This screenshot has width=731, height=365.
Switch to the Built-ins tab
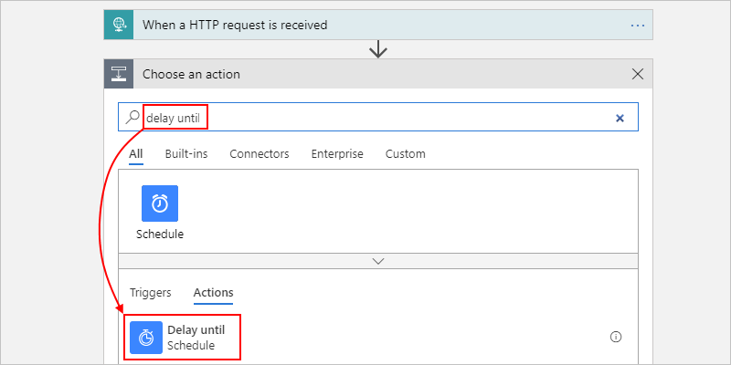186,154
